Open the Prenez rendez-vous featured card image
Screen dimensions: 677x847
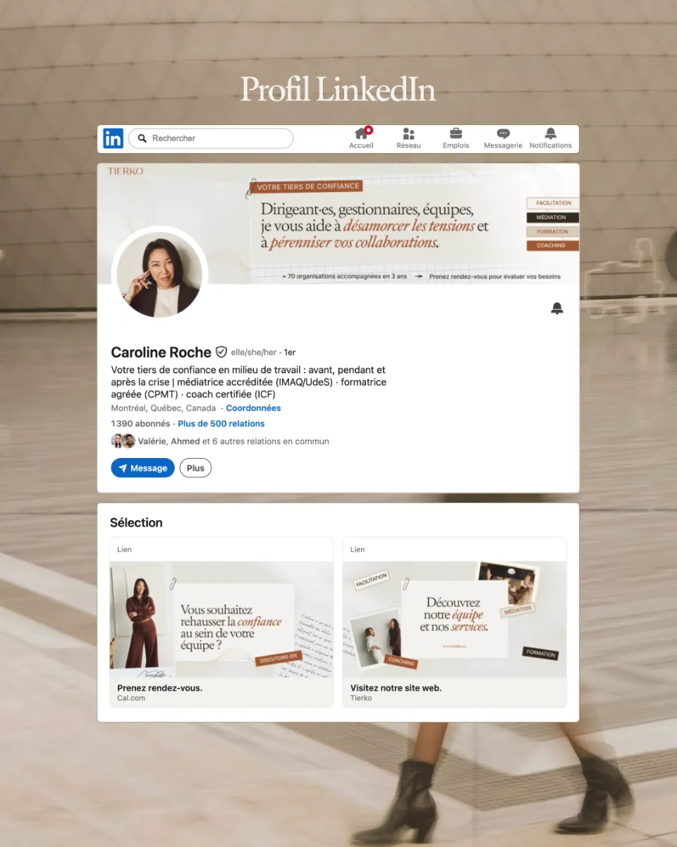tap(221, 619)
